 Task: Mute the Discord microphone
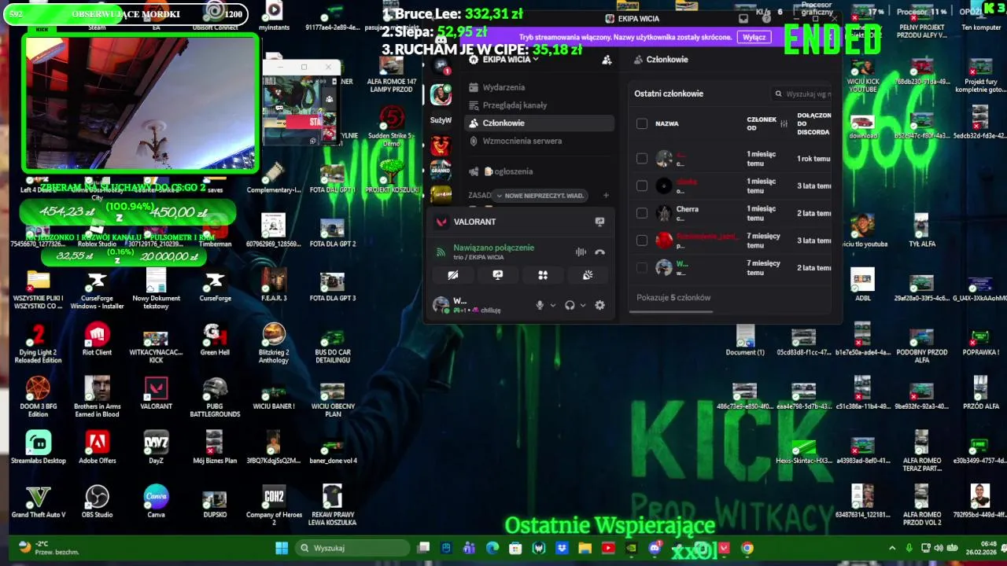coord(540,305)
